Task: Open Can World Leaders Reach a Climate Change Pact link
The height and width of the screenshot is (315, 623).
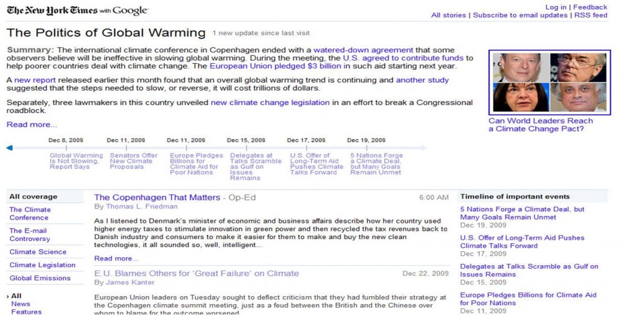Action: coord(540,125)
